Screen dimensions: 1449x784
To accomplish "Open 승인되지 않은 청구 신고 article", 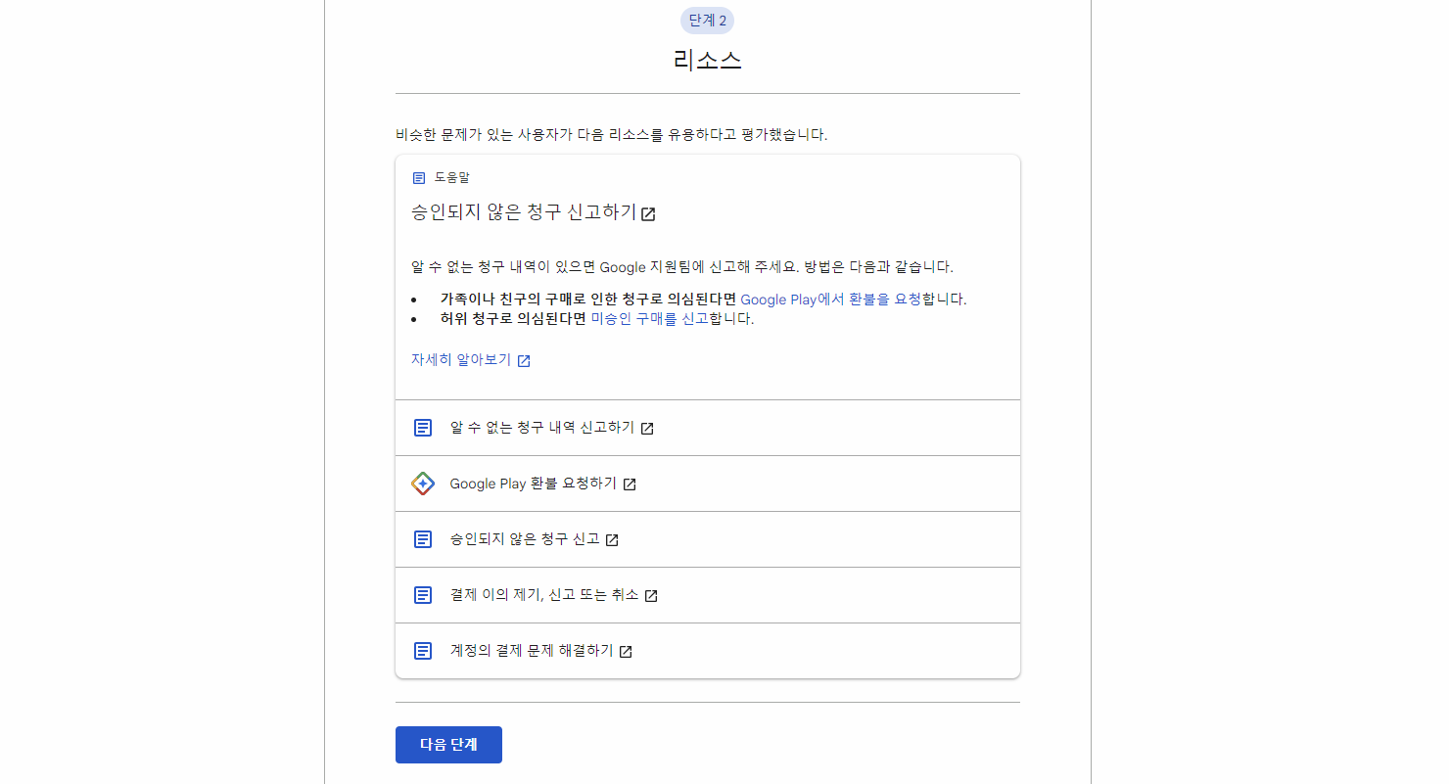I will coord(525,538).
